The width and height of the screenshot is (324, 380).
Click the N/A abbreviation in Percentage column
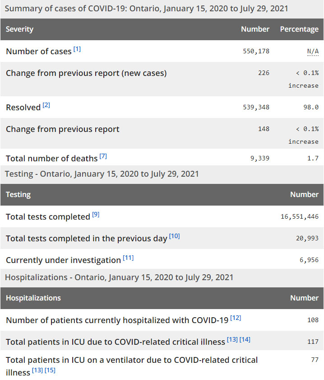click(313, 51)
